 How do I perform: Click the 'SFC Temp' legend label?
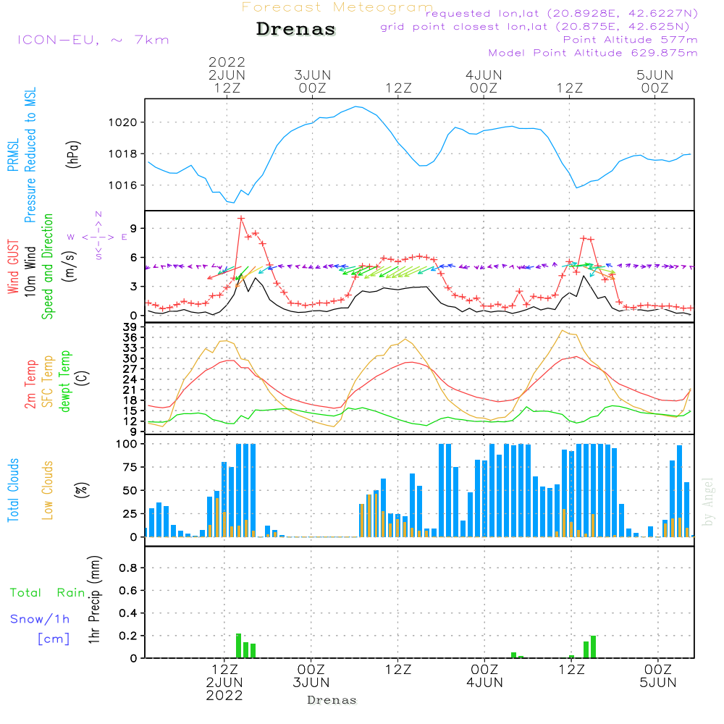[48, 382]
